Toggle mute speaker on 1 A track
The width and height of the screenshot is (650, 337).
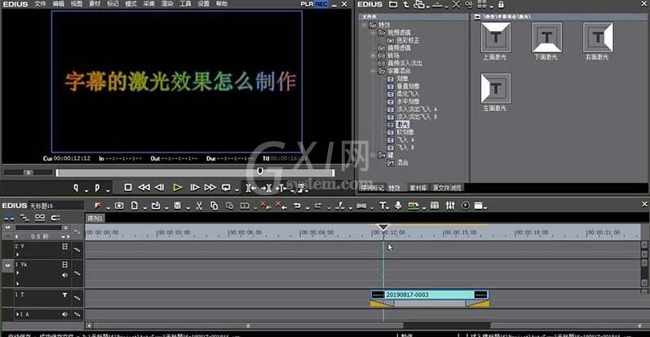(x=64, y=315)
